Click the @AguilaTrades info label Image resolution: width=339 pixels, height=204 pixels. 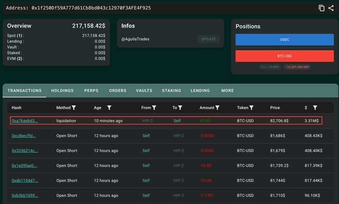135,39
